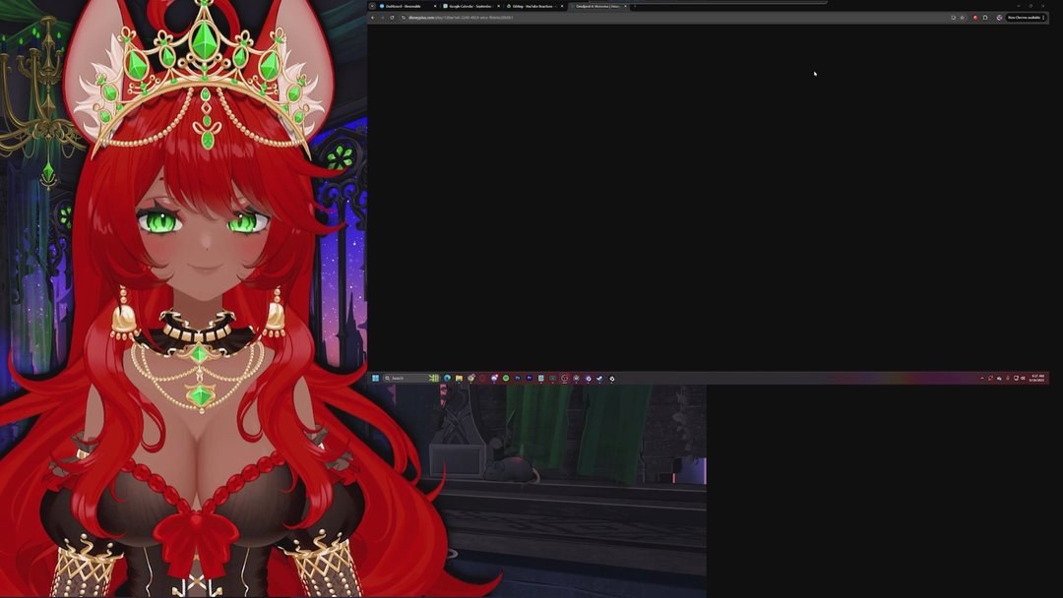Launch File Explorer from the taskbar
Image resolution: width=1063 pixels, height=598 pixels.
tap(459, 378)
